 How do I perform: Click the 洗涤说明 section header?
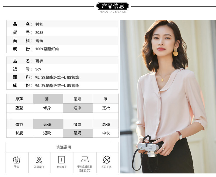point(63,147)
